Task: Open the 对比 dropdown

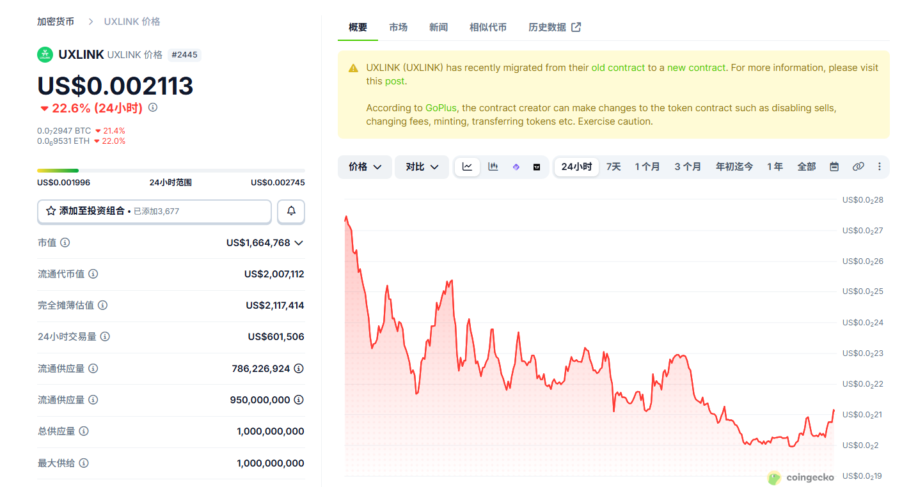Action: tap(422, 167)
